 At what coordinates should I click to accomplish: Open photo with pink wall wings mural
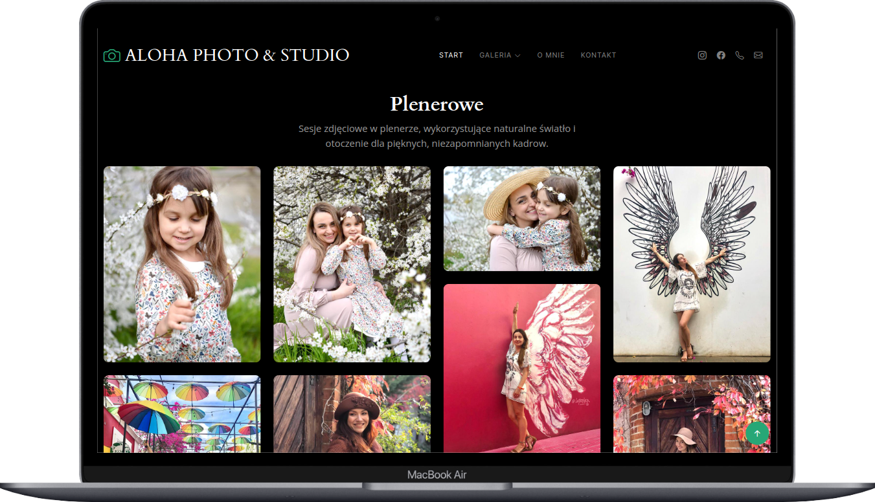(521, 367)
